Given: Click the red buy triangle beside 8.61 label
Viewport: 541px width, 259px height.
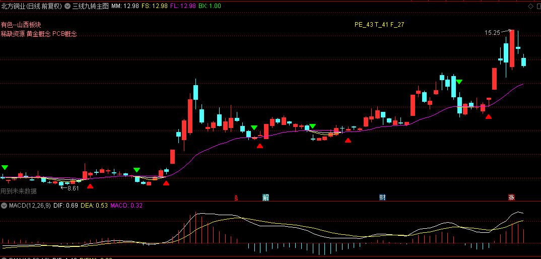Looking at the screenshot, I should (90, 186).
